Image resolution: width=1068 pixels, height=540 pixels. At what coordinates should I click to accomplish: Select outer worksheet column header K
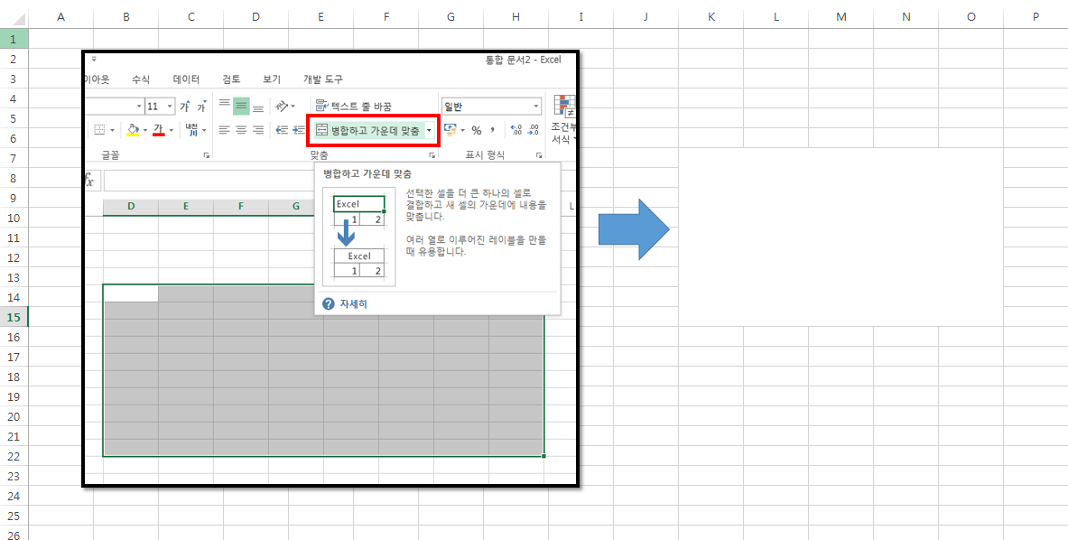[x=711, y=17]
